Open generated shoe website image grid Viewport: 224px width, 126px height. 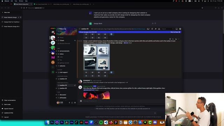tap(97, 57)
